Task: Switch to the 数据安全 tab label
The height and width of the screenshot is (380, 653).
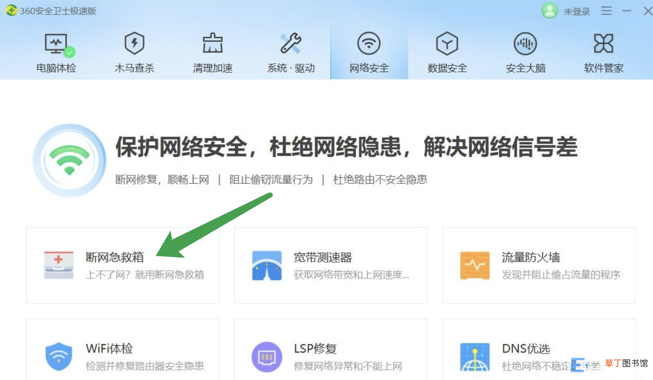Action: (x=447, y=68)
